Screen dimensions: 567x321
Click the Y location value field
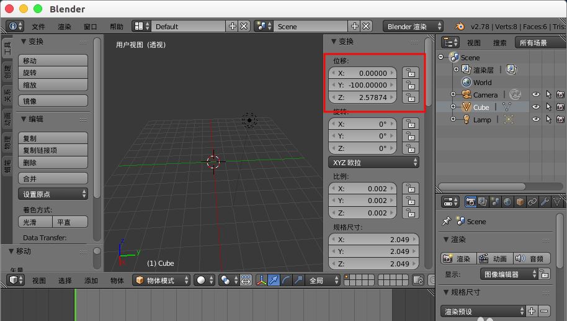[363, 85]
